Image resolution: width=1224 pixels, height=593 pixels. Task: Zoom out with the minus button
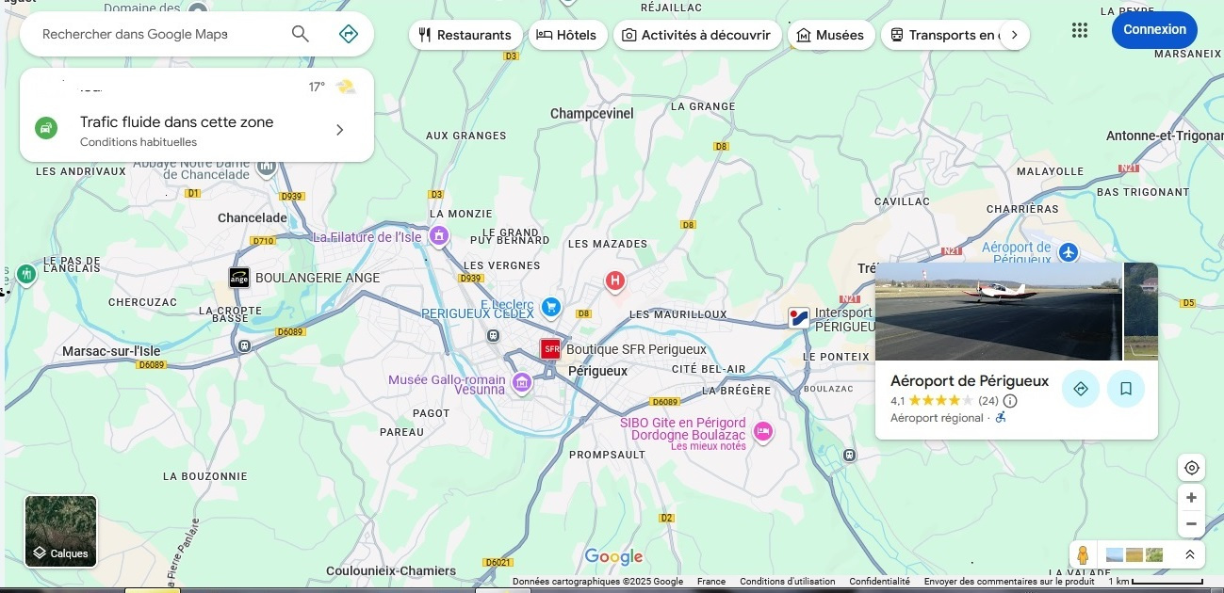(1191, 523)
